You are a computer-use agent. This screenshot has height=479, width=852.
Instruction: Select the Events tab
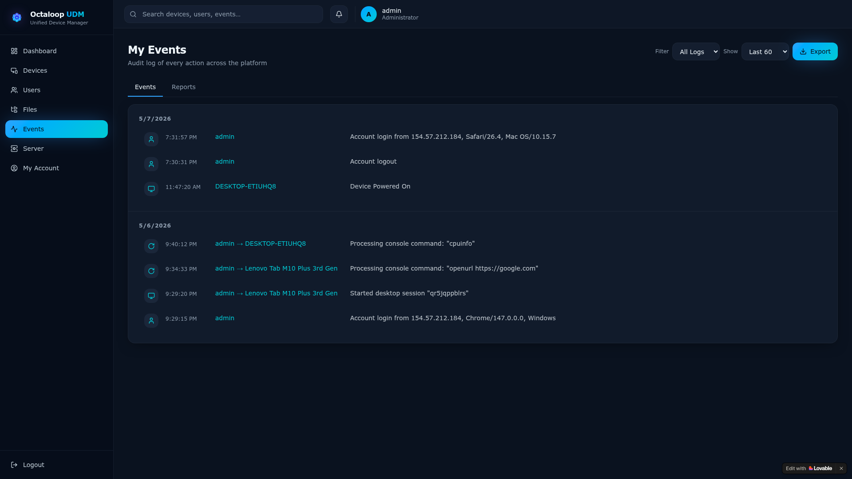point(145,87)
